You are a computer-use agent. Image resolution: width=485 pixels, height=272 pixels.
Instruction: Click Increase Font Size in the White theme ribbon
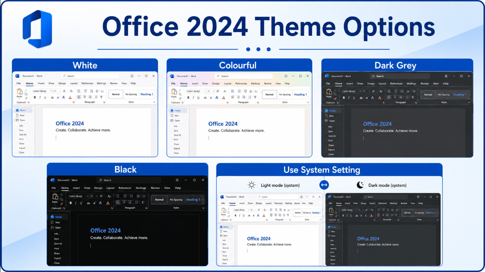tap(64, 91)
